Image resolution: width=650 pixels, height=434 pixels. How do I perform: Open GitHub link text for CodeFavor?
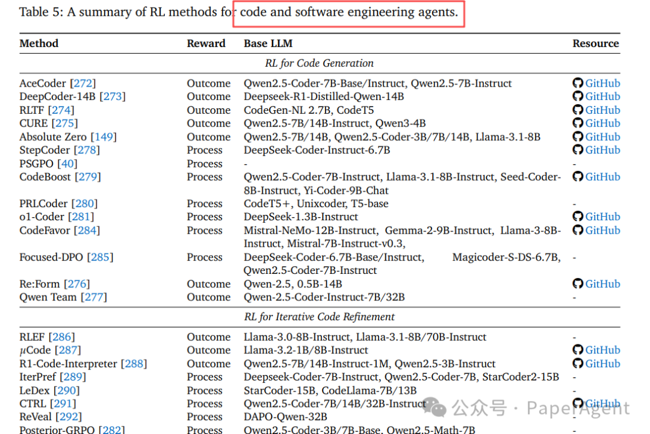[602, 231]
